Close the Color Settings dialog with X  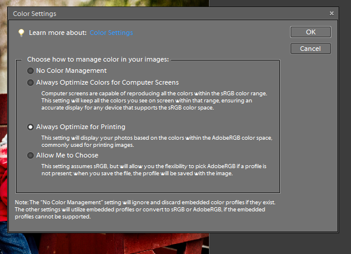pyautogui.click(x=331, y=14)
